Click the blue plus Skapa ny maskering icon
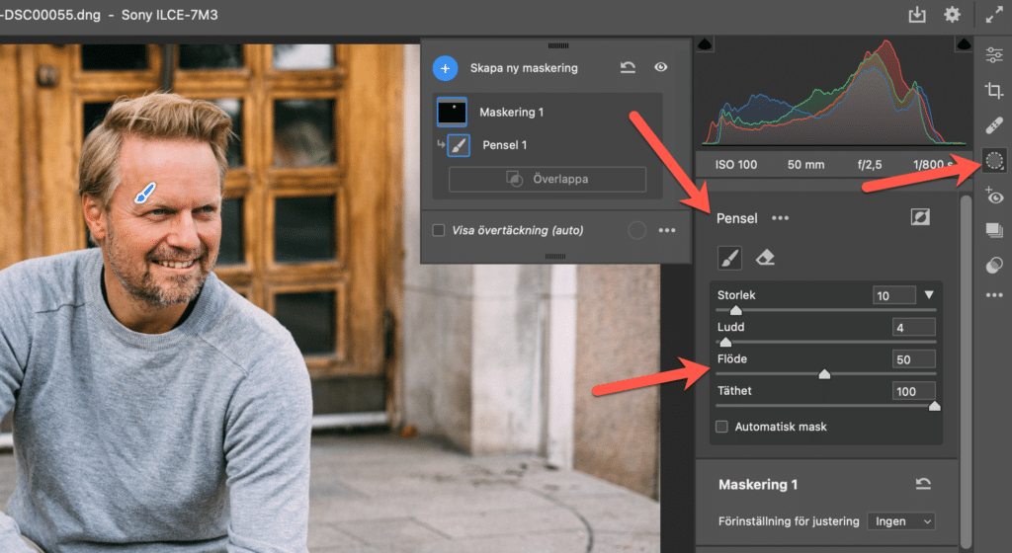The width and height of the screenshot is (1012, 553). (445, 68)
